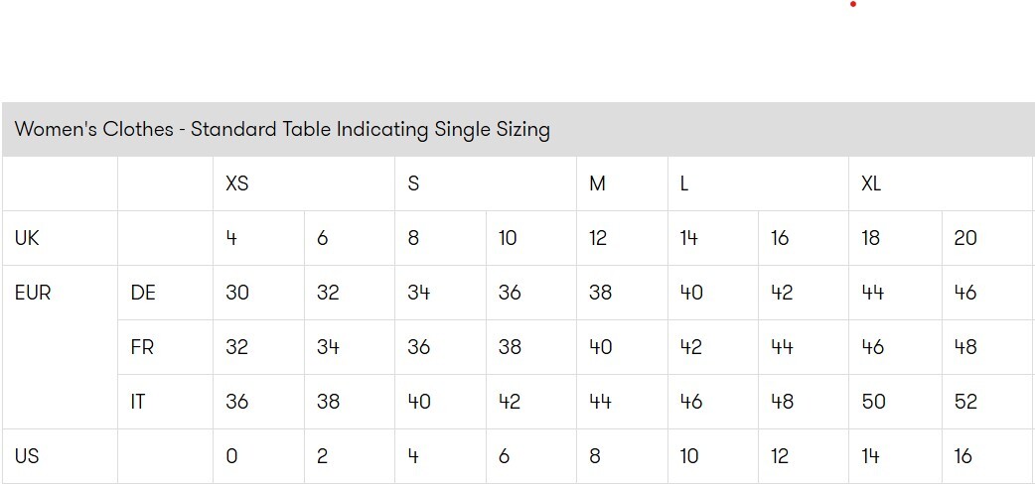Select the UK size 18 cell
Viewport: 1035px width, 484px height.
[x=871, y=238]
